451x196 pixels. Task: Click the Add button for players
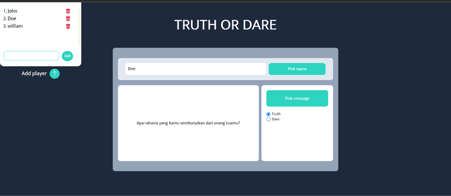(x=68, y=56)
